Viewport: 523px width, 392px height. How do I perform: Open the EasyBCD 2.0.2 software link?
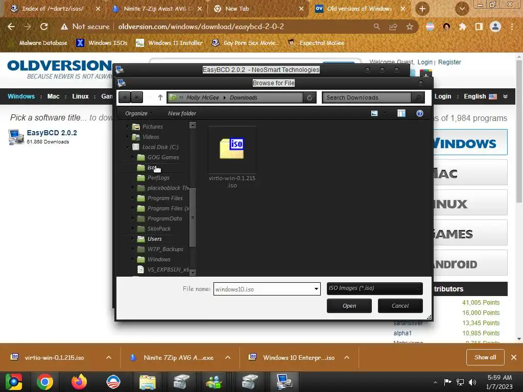(x=52, y=133)
